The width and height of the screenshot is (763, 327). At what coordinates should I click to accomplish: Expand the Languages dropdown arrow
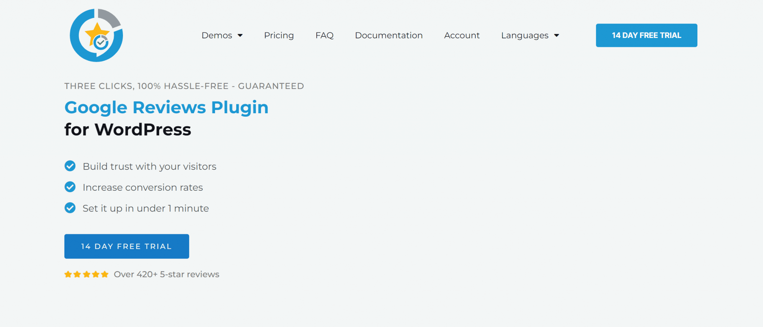click(557, 35)
